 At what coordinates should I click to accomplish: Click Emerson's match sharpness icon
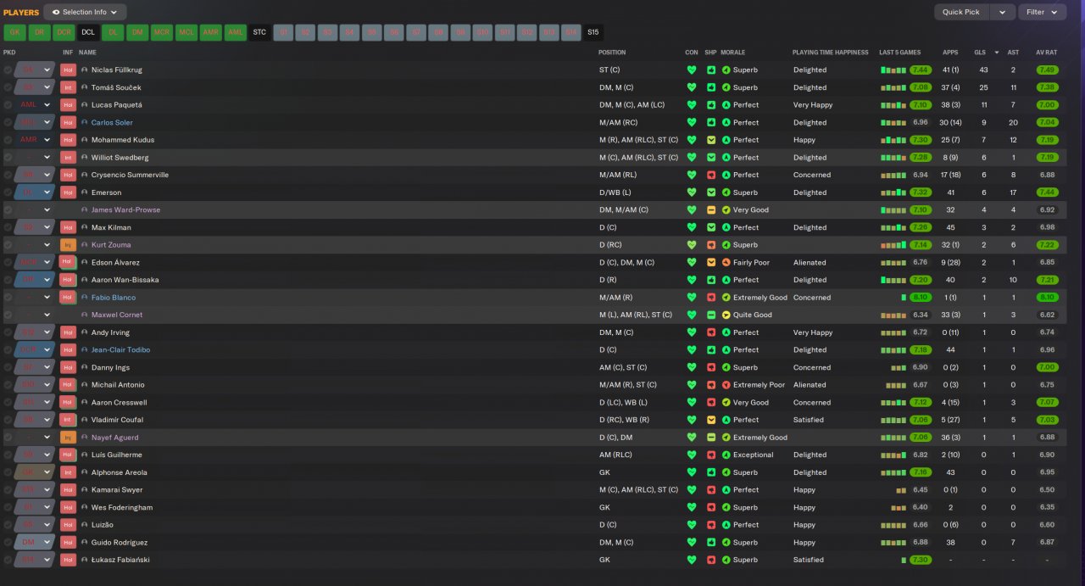click(x=711, y=193)
